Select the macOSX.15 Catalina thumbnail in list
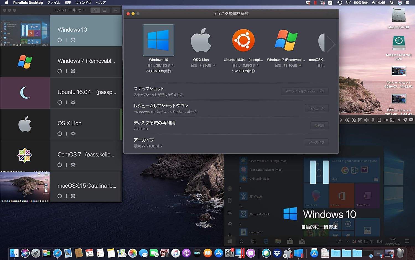 click(25, 187)
